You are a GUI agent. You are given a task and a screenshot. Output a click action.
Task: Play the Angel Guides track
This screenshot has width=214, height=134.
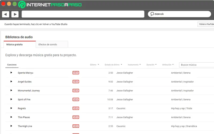pyautogui.click(x=11, y=81)
